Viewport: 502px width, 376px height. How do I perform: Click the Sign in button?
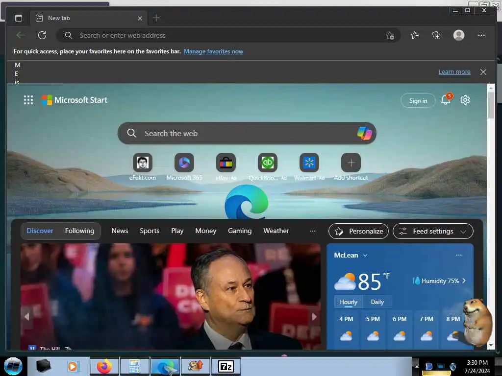click(x=418, y=101)
